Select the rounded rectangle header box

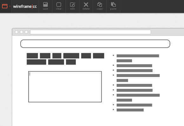tap(95, 44)
